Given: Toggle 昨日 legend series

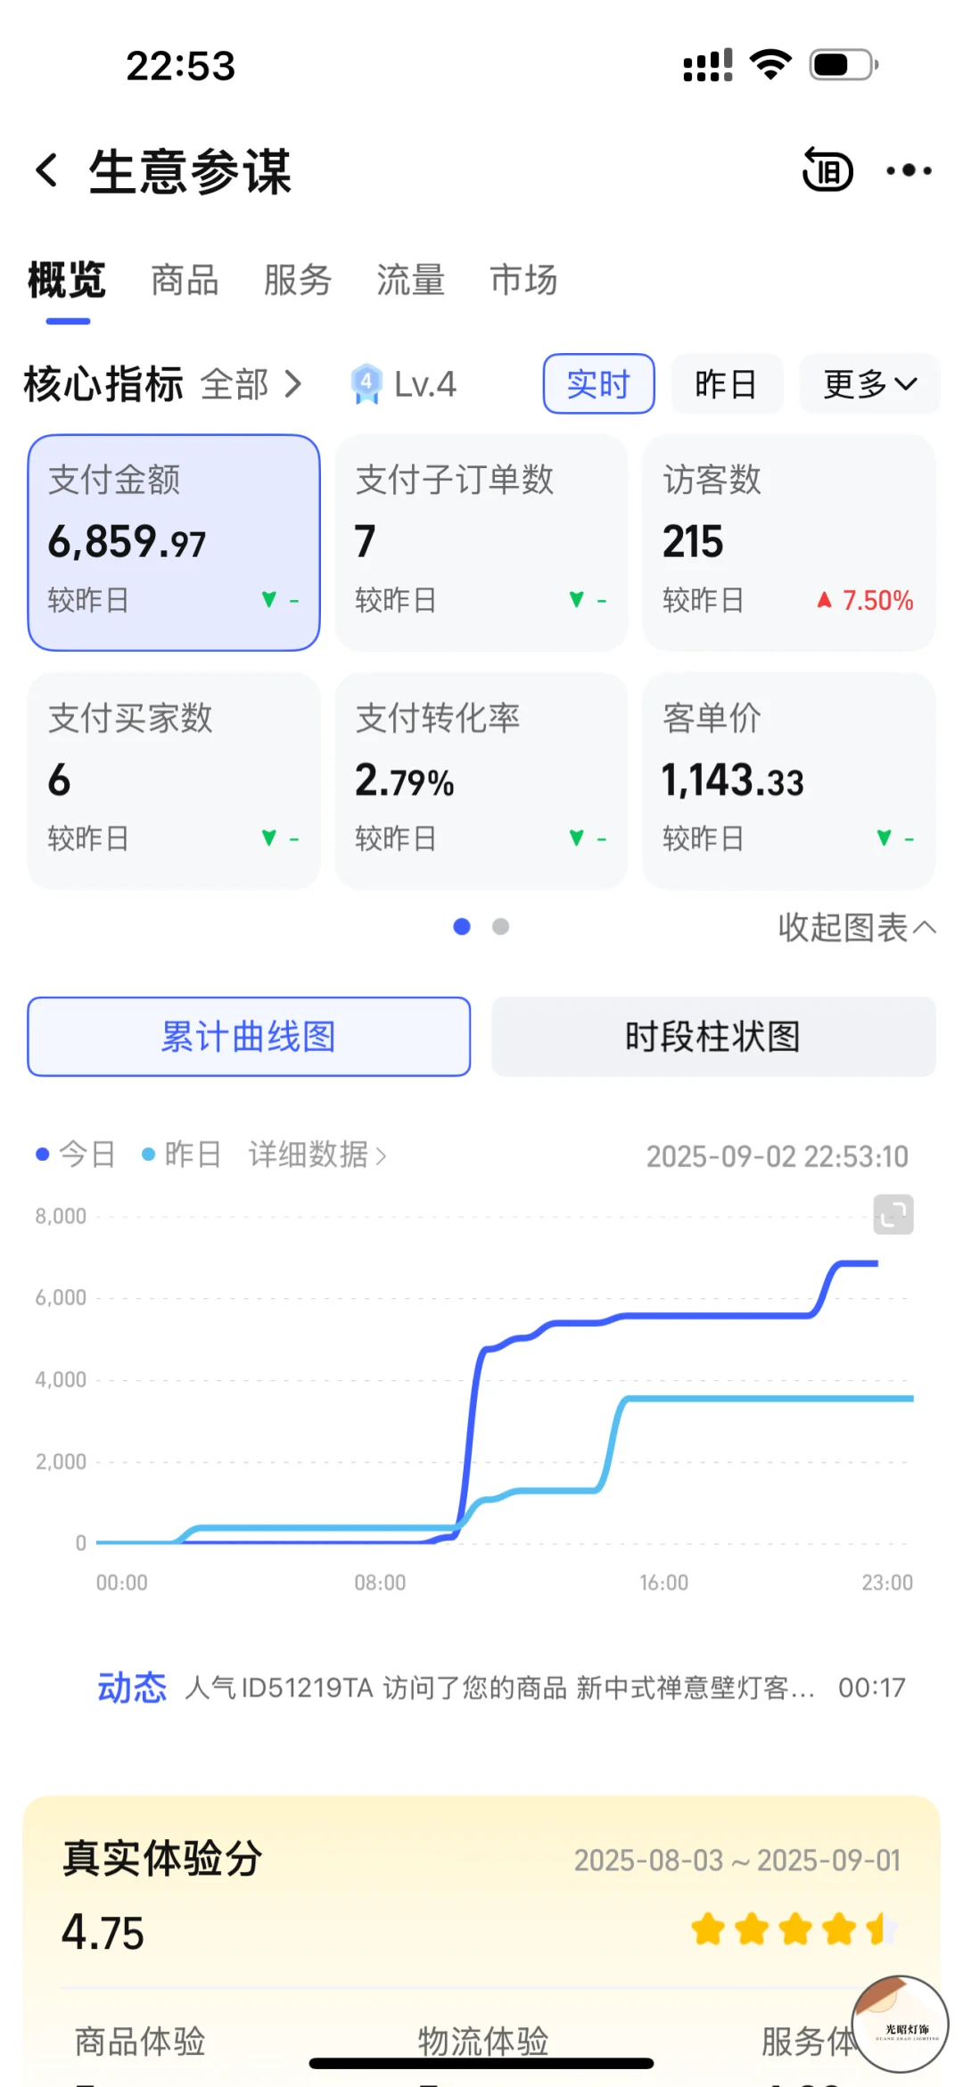Looking at the screenshot, I should pos(182,1154).
